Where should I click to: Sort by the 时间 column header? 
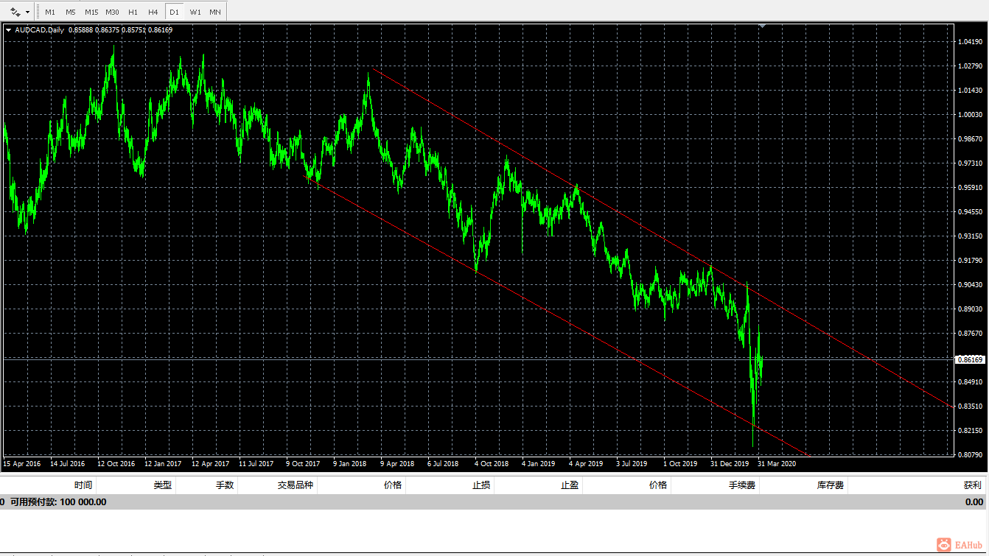(83, 485)
